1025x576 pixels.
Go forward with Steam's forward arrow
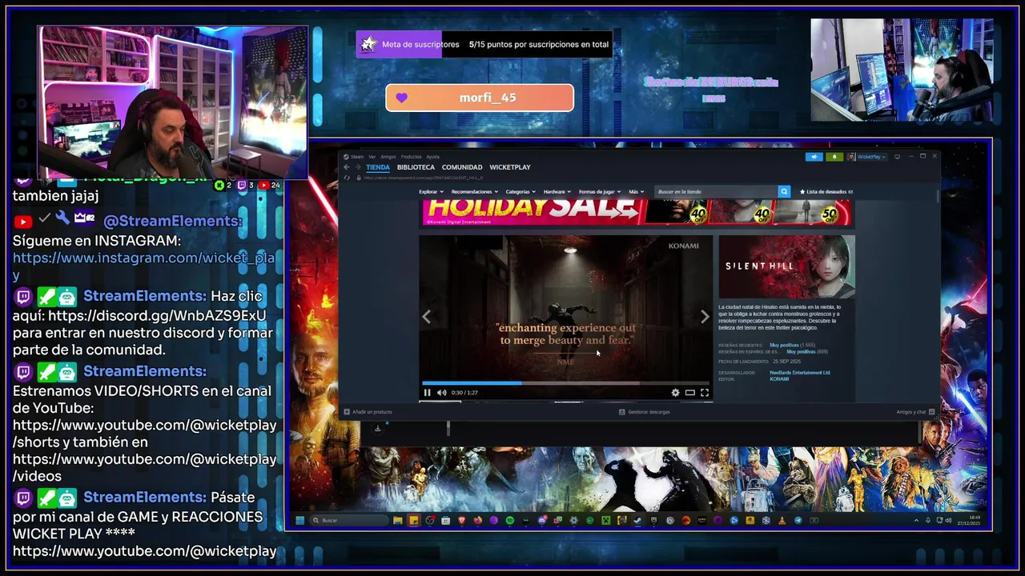[358, 167]
